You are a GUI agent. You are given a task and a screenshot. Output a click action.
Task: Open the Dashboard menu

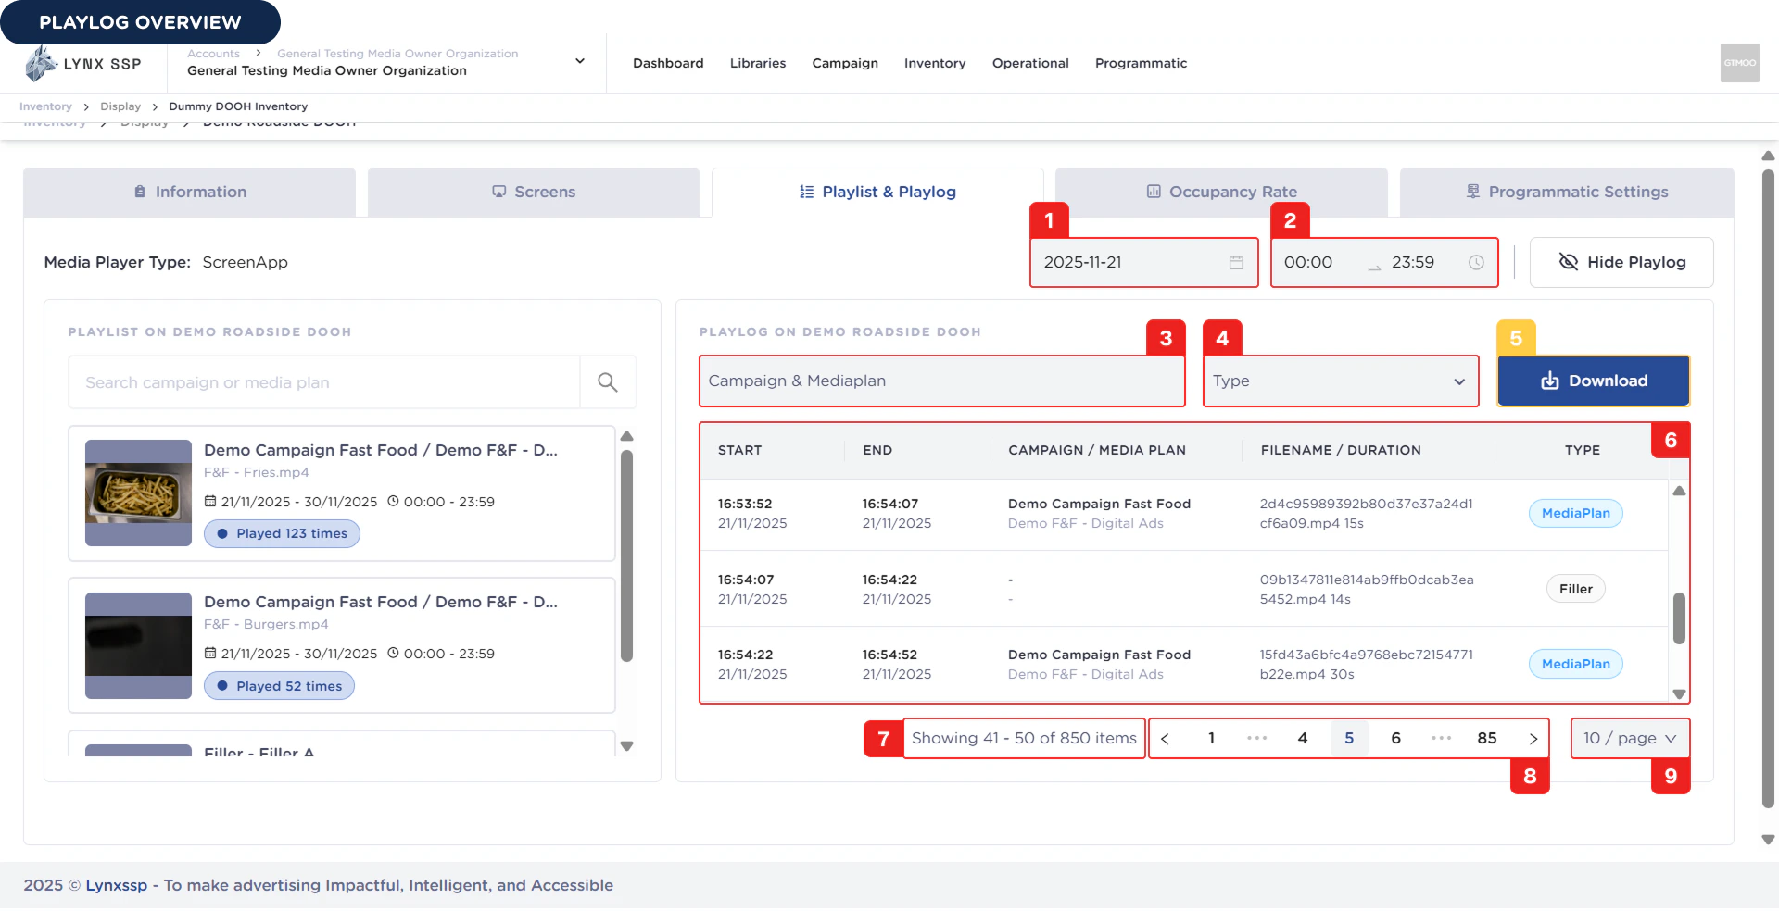pyautogui.click(x=668, y=63)
